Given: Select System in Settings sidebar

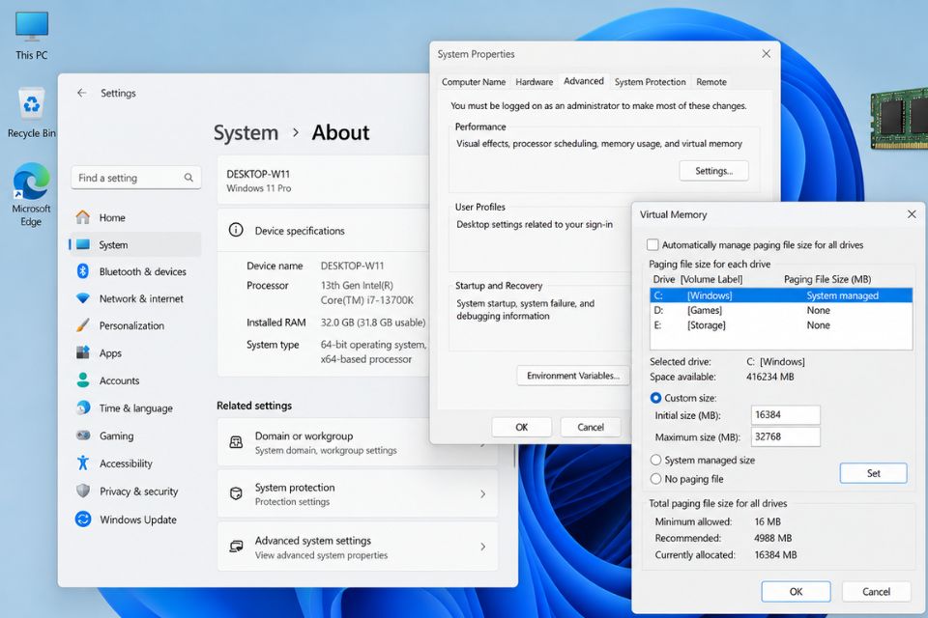Looking at the screenshot, I should 135,245.
